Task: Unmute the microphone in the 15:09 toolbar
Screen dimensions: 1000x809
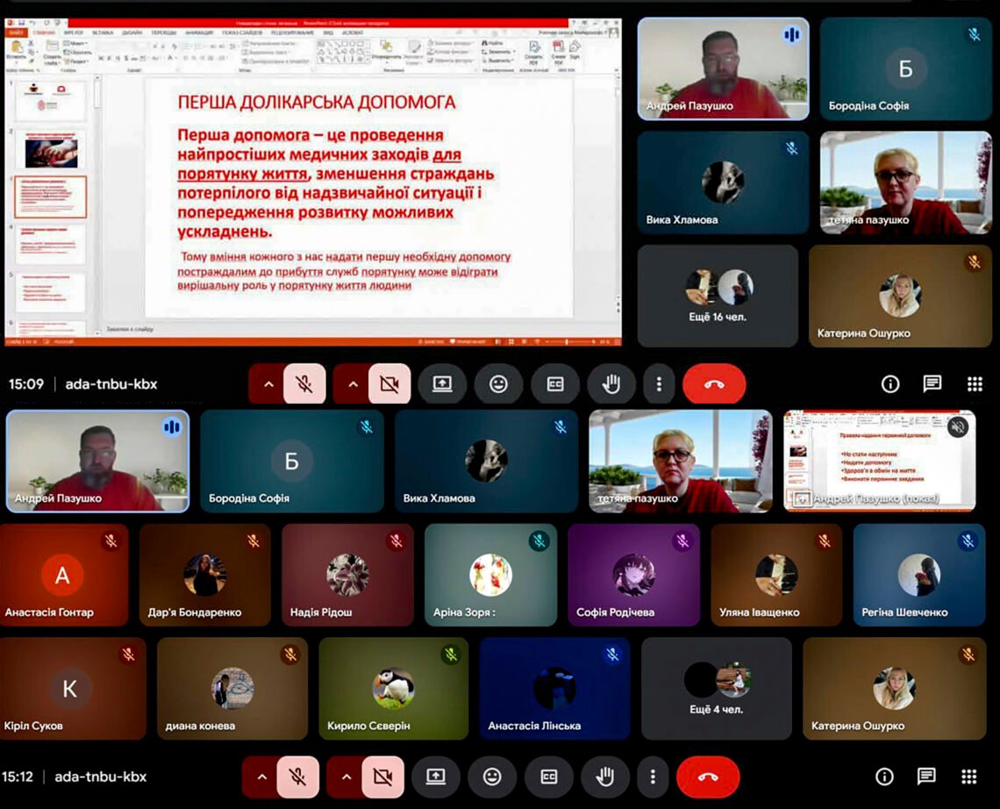Action: 304,384
